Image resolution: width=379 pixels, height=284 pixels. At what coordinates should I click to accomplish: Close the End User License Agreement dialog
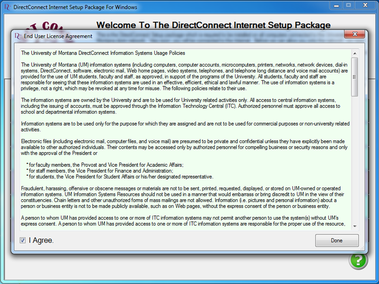(x=355, y=34)
